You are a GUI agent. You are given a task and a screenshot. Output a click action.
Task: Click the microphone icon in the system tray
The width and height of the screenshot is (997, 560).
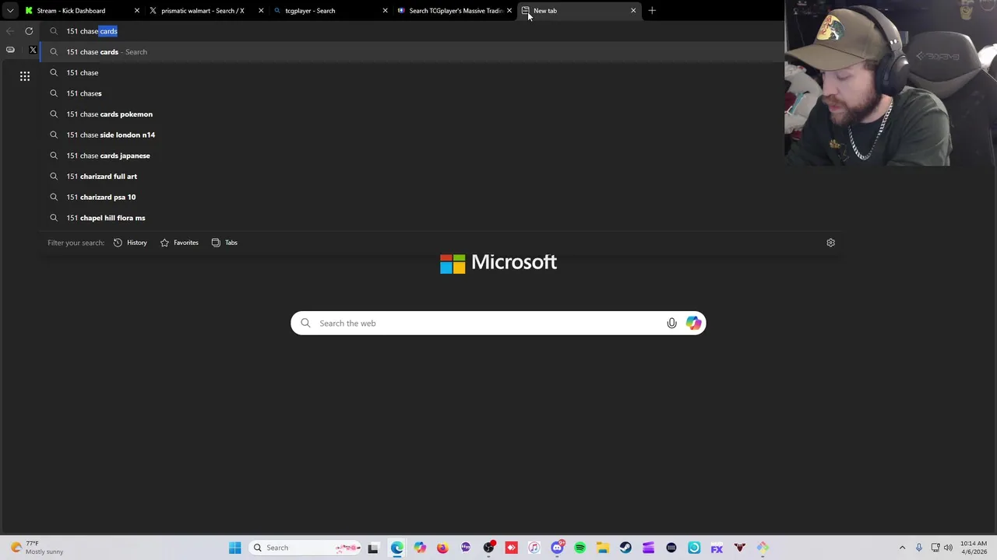pyautogui.click(x=919, y=548)
